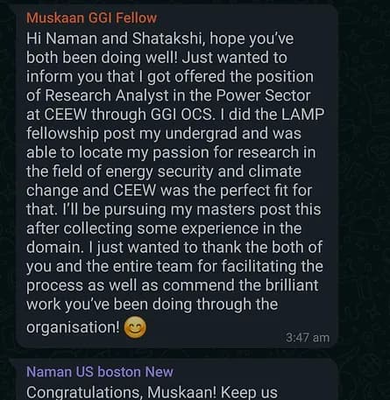Viewport: 390px width, 400px height.
Task: Click the 3:47 am timestamp
Action: 308,338
